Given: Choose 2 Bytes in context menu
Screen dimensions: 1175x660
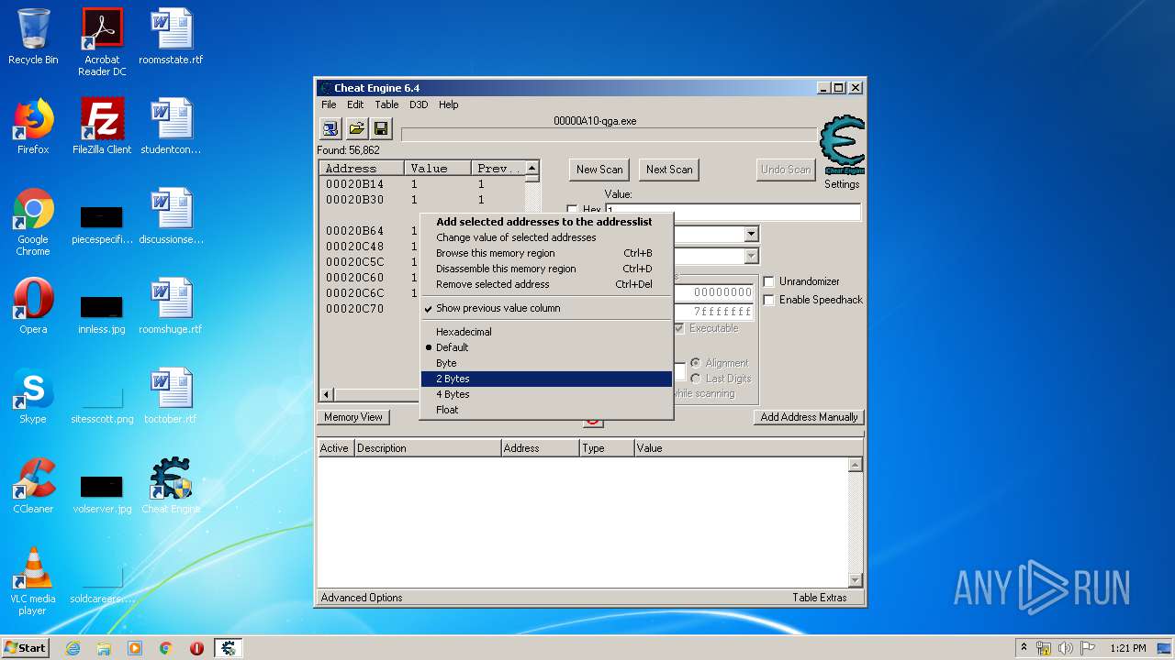Looking at the screenshot, I should 545,379.
